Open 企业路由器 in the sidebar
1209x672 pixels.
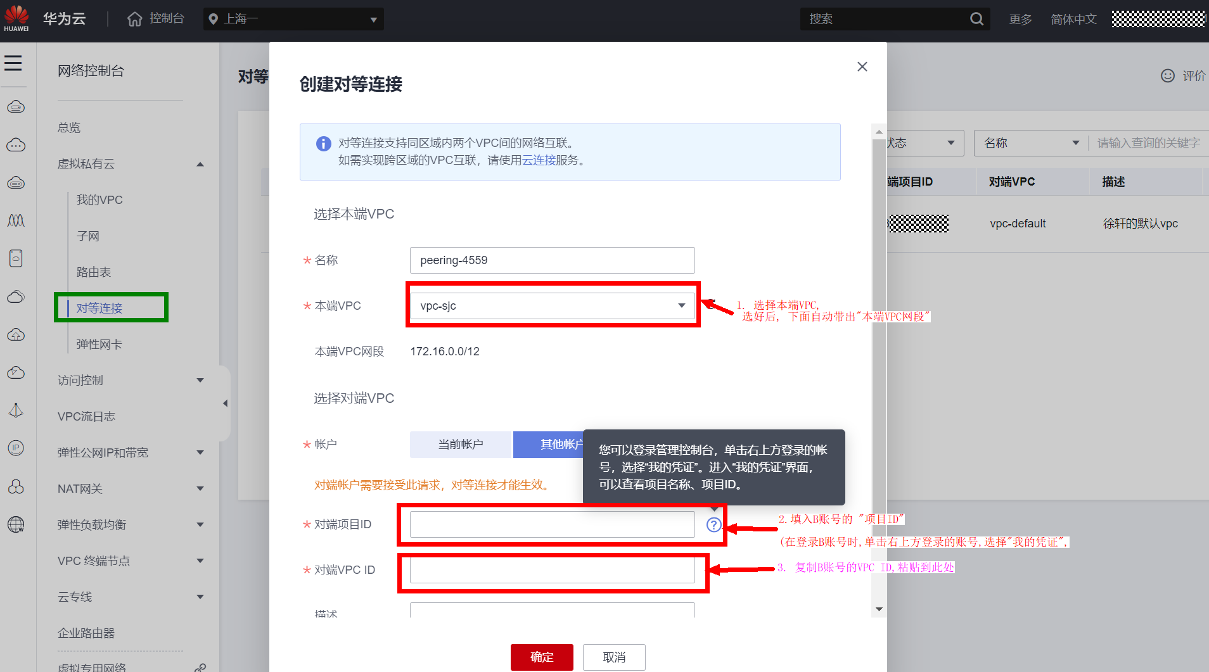tap(86, 633)
